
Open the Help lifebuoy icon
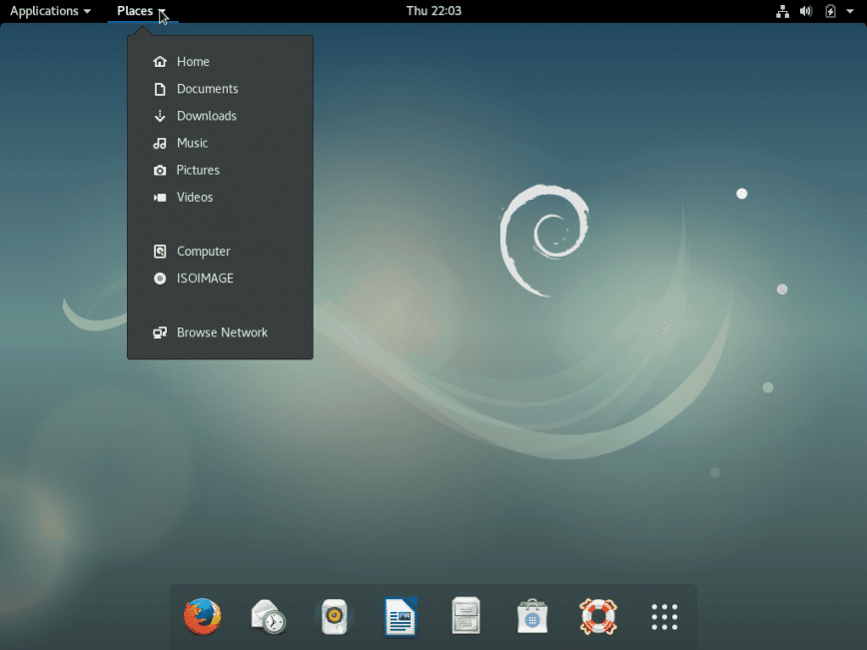(x=598, y=616)
